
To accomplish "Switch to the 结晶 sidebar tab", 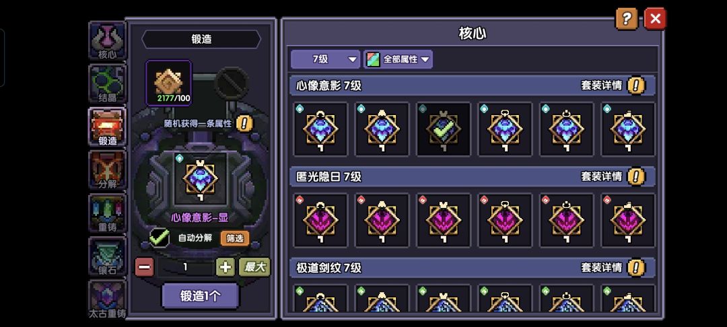I will point(107,84).
